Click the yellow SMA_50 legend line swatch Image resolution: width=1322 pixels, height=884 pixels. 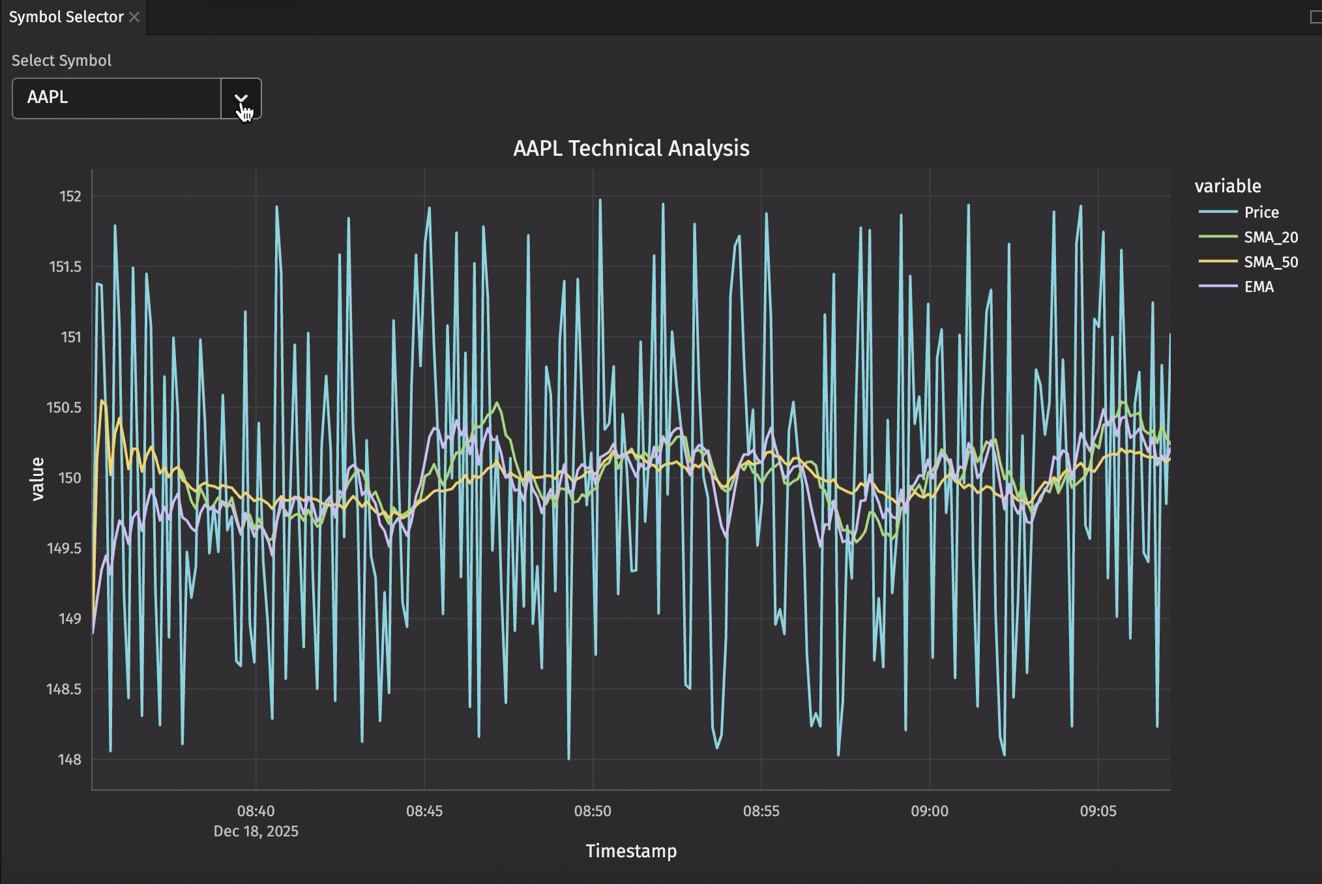[1218, 262]
